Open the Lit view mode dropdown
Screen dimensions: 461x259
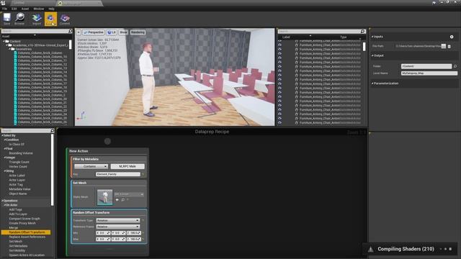pos(112,32)
